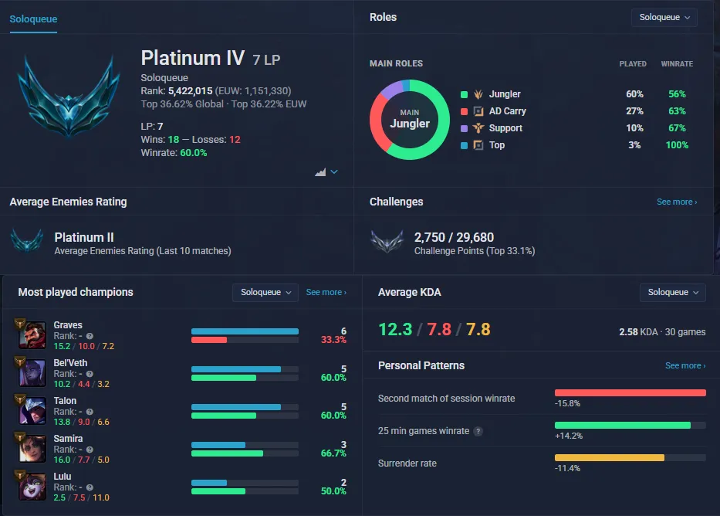This screenshot has width=720, height=516.
Task: Click the help icon beside Graves rank
Action: [90, 336]
